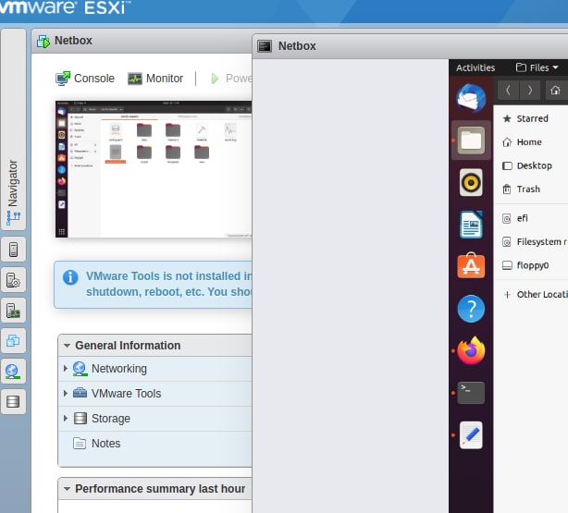Click the Storage disk icon in General Information
The image size is (568, 513).
click(80, 418)
